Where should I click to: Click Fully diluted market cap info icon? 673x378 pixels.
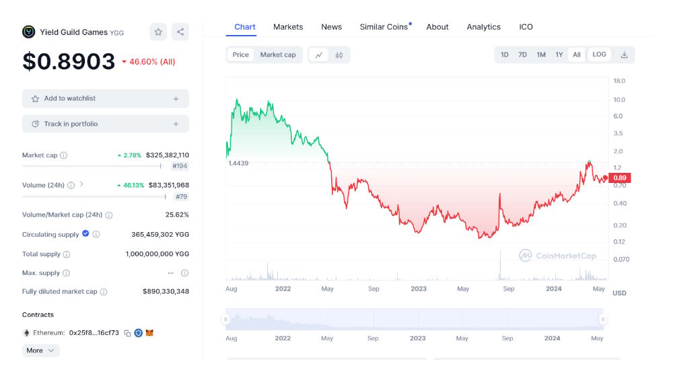click(x=104, y=292)
